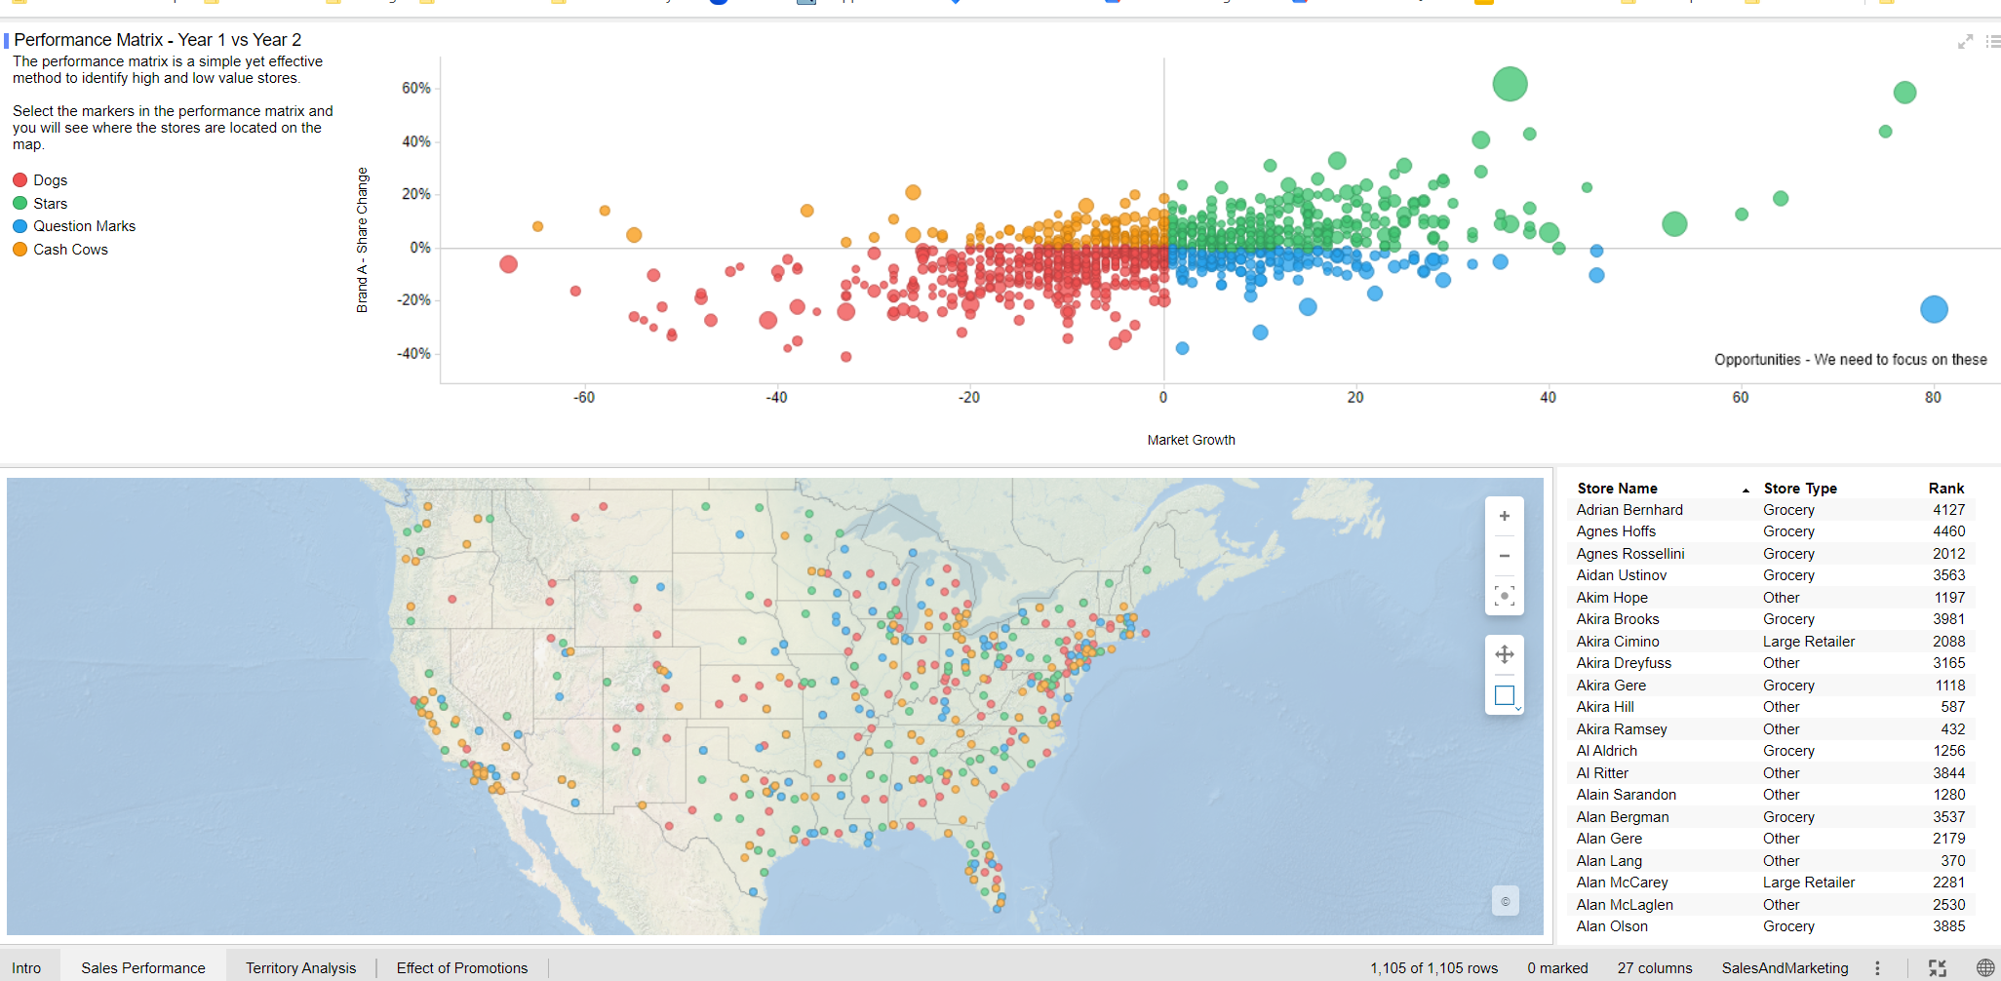Toggle the legend list icon on scatter plot
This screenshot has height=981, width=2001.
tap(1993, 42)
